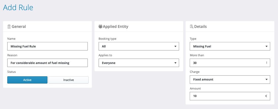Click the Add Rule page heading
The width and height of the screenshot is (278, 109).
click(18, 8)
